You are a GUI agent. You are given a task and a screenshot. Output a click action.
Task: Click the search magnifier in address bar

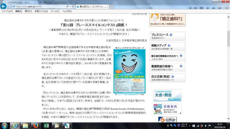(x=67, y=6)
